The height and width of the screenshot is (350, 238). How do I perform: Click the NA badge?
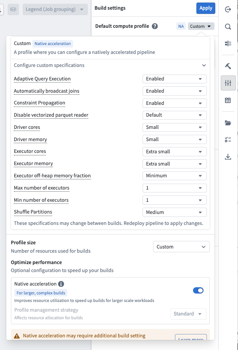click(x=181, y=26)
